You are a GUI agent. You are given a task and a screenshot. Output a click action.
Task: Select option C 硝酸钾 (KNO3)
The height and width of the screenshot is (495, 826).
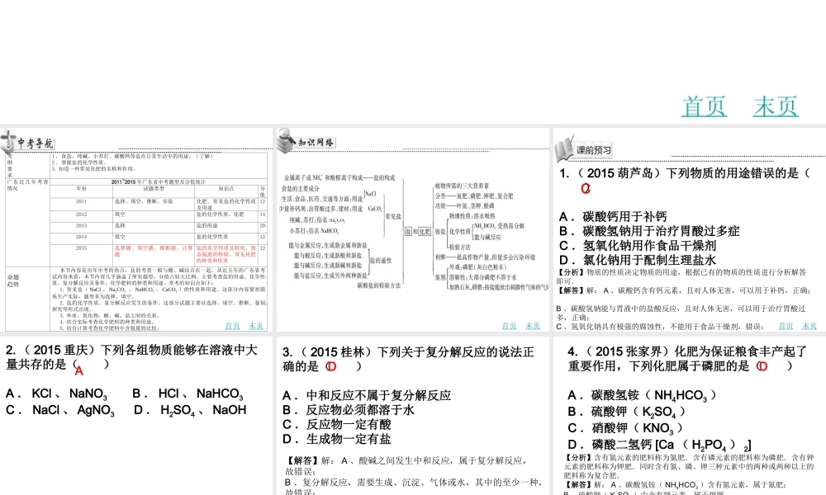625,428
